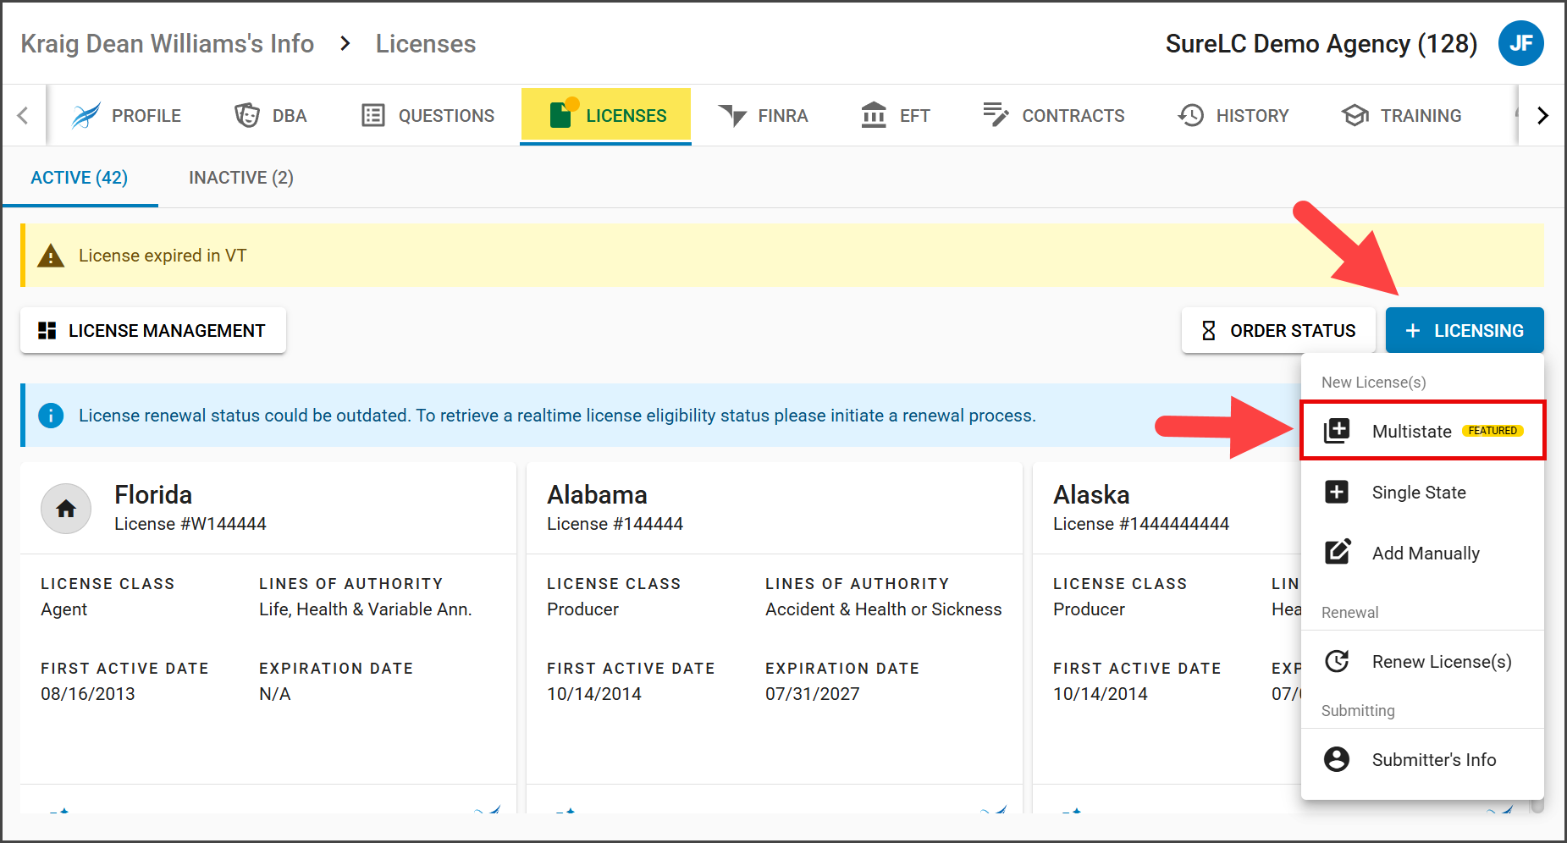The width and height of the screenshot is (1567, 843).
Task: Click the Contracts edit-list icon
Action: (996, 114)
